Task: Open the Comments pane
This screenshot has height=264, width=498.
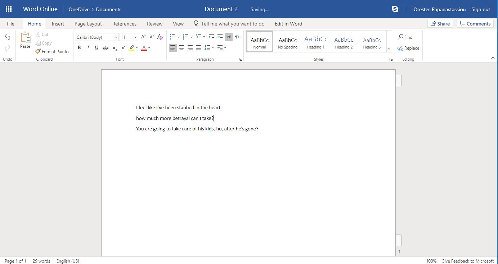Action: tap(475, 24)
